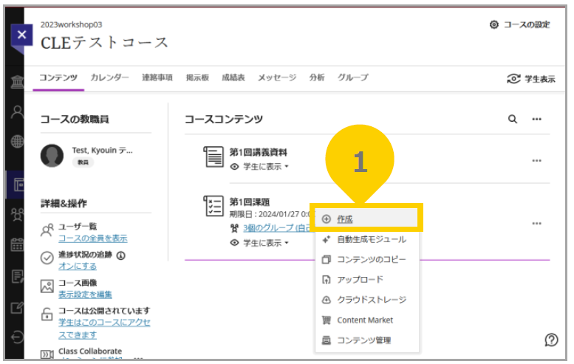Click the Kyouin teacher avatar
This screenshot has width=574, height=364.
click(52, 156)
